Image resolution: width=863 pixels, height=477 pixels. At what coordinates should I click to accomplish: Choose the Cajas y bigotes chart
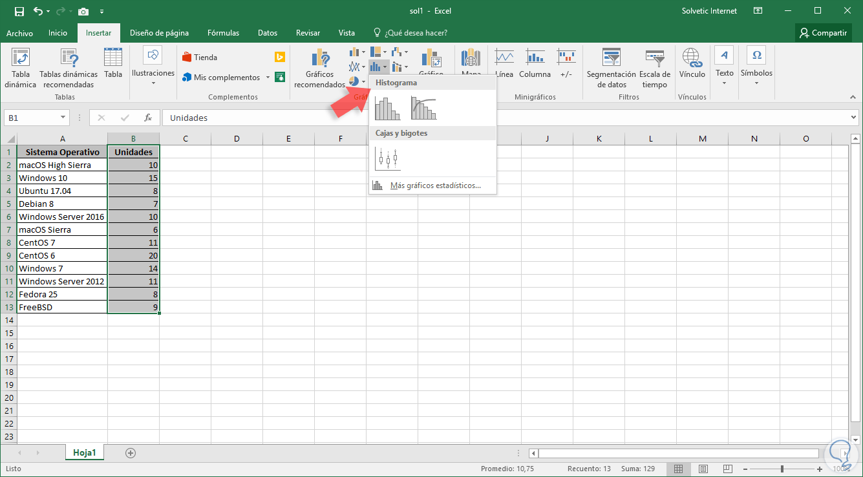pyautogui.click(x=387, y=158)
